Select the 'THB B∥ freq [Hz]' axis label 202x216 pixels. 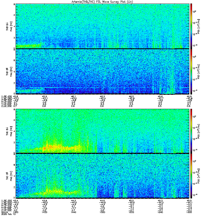point(9,72)
